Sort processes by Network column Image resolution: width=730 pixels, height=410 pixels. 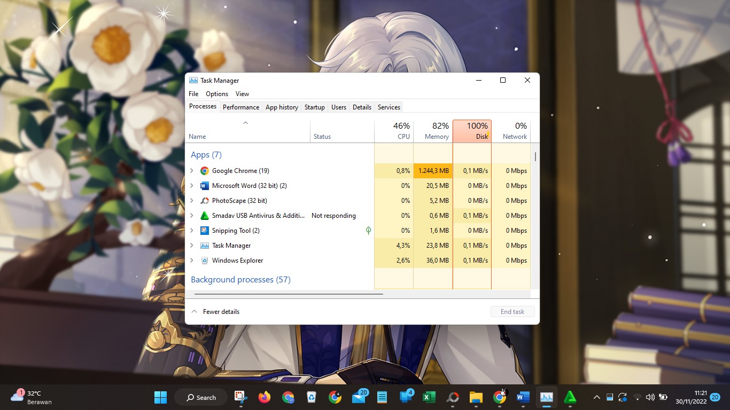[511, 131]
